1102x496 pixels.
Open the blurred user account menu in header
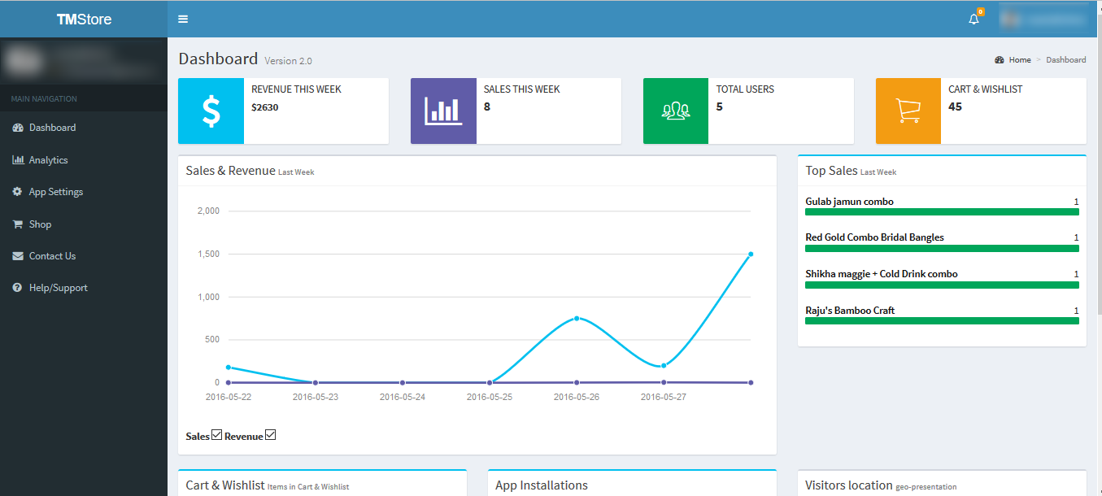1043,19
